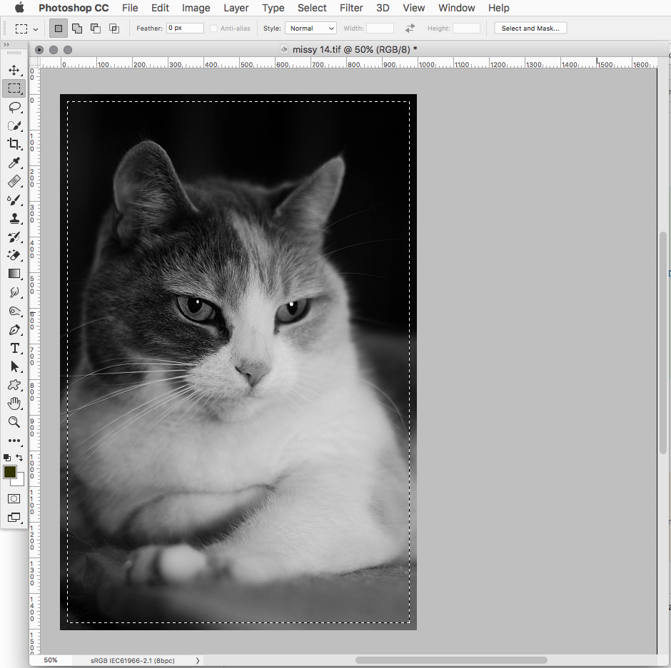The image size is (671, 668).
Task: Click the horizontal scrollbar thumb
Action: (451, 660)
